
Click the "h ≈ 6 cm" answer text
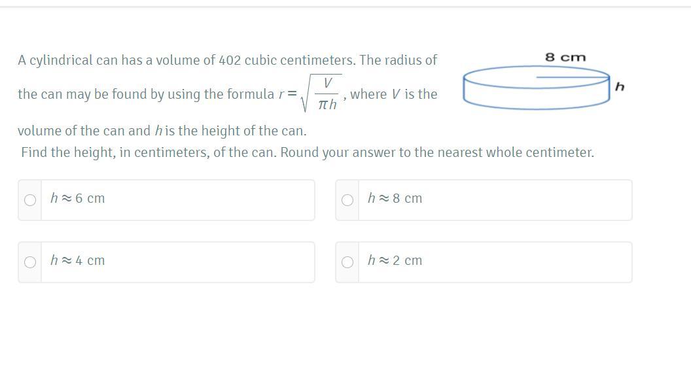point(77,198)
